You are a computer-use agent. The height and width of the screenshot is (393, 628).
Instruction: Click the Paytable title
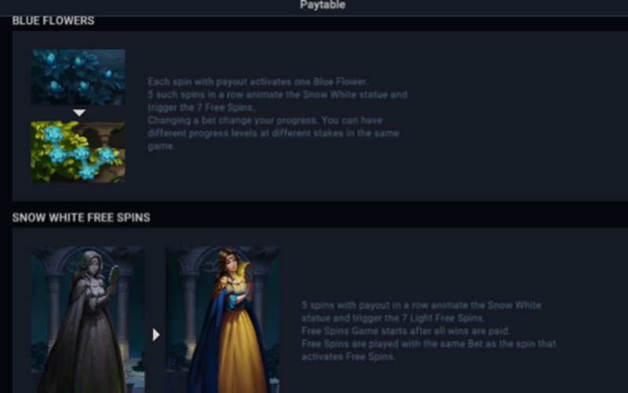point(323,5)
